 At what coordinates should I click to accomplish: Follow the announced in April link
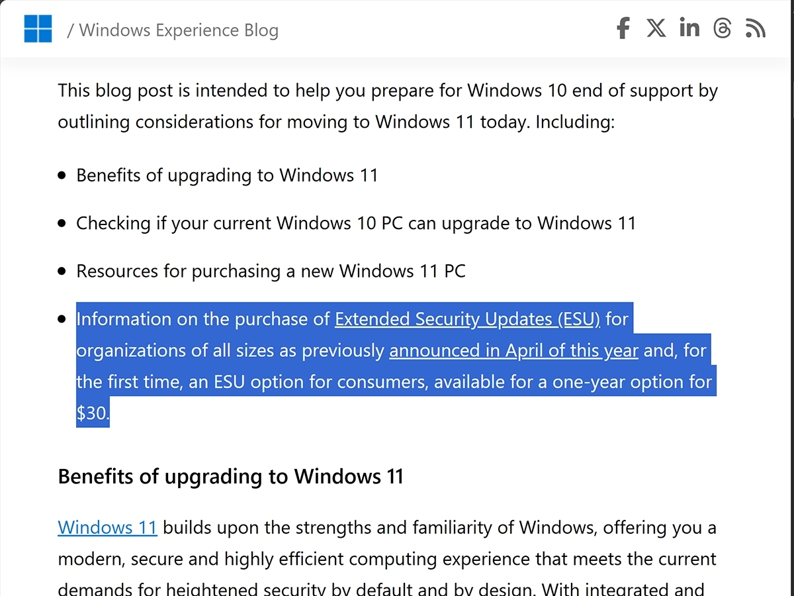pos(513,350)
